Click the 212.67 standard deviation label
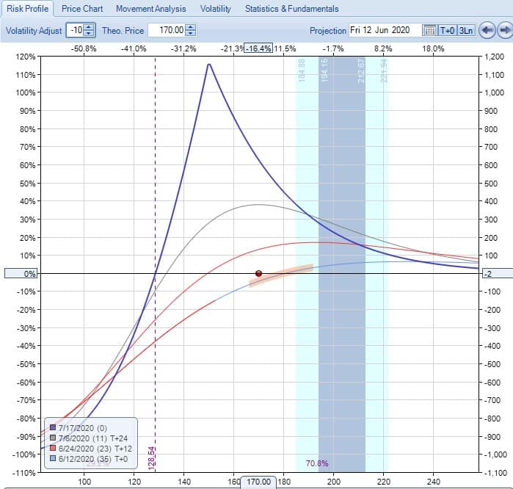513x489 pixels. pos(361,70)
